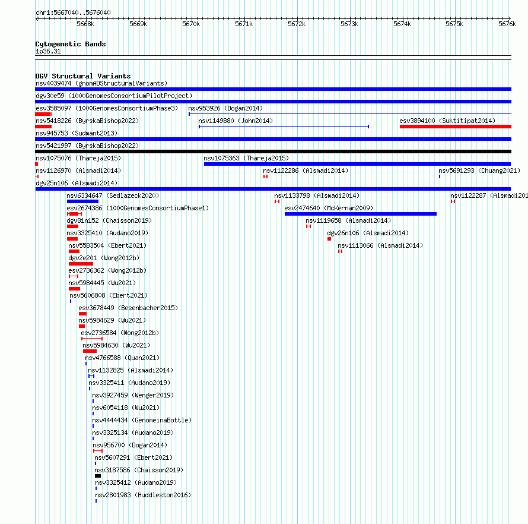Screen dimensions: 528x524
Task: Click the red dgv2e201 Wong2012b bar
Action: pos(81,264)
